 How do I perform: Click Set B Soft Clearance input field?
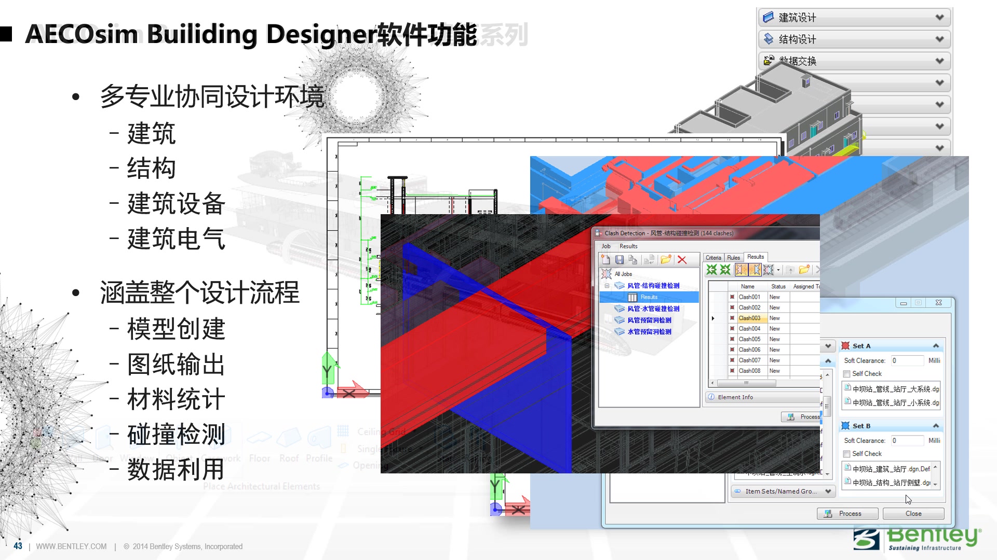click(x=907, y=440)
